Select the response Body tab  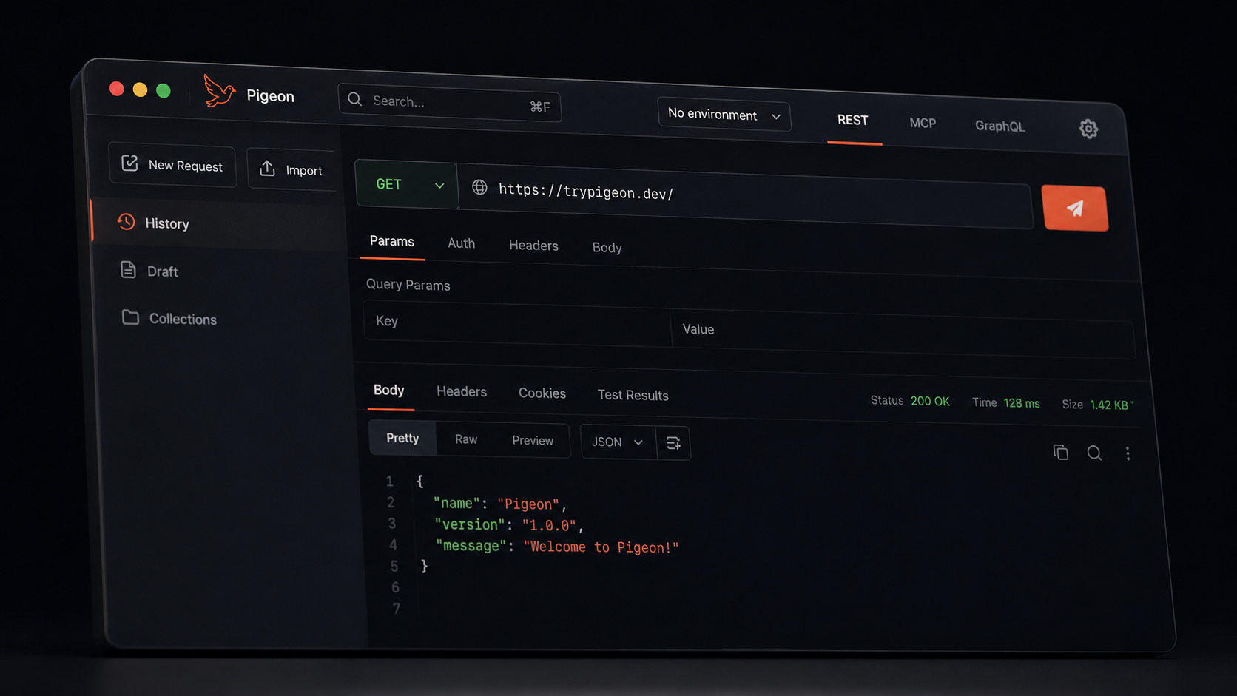(389, 391)
